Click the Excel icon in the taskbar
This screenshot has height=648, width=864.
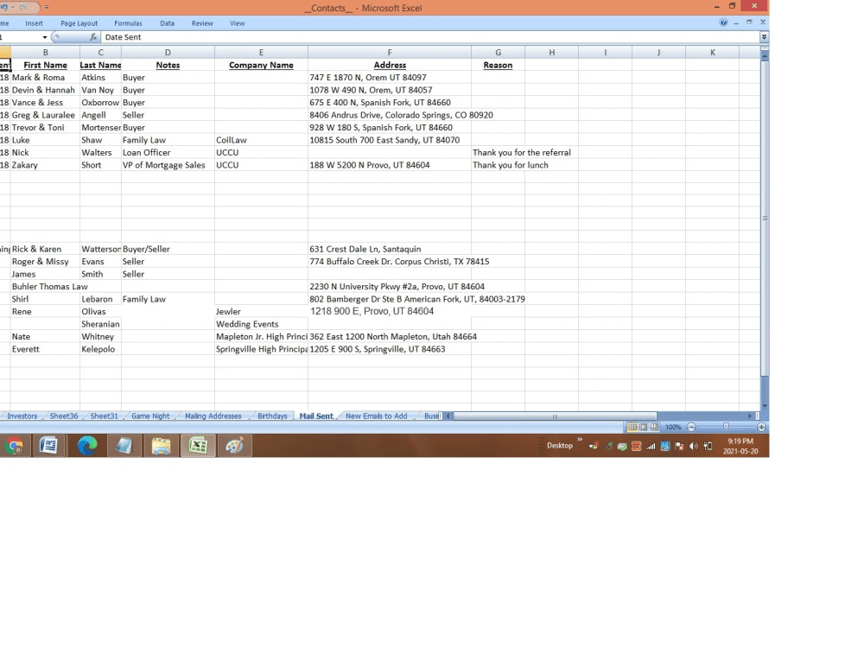coord(198,445)
